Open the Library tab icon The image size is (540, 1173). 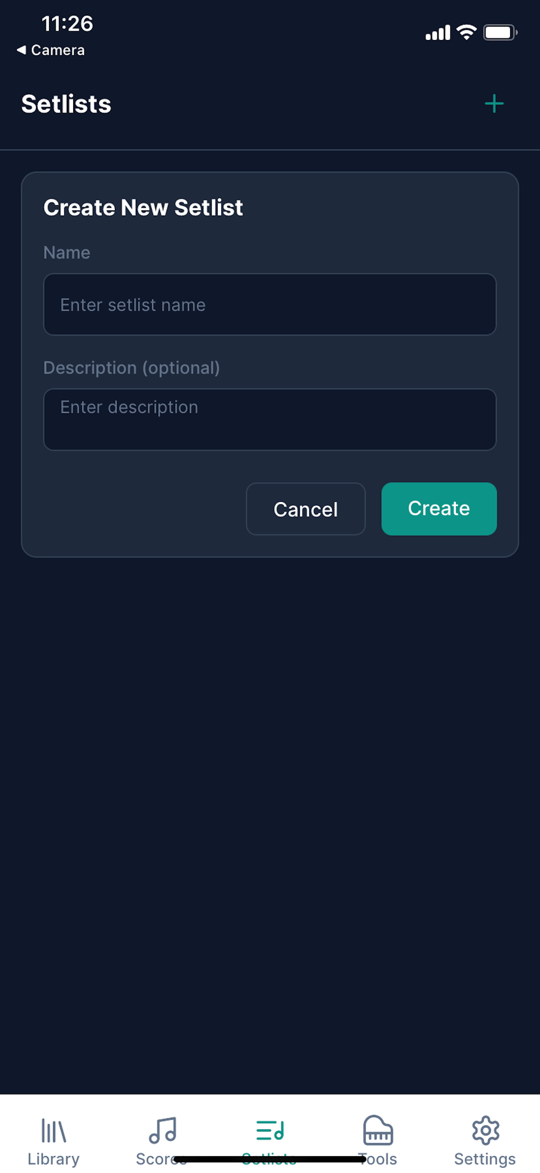point(54,1130)
